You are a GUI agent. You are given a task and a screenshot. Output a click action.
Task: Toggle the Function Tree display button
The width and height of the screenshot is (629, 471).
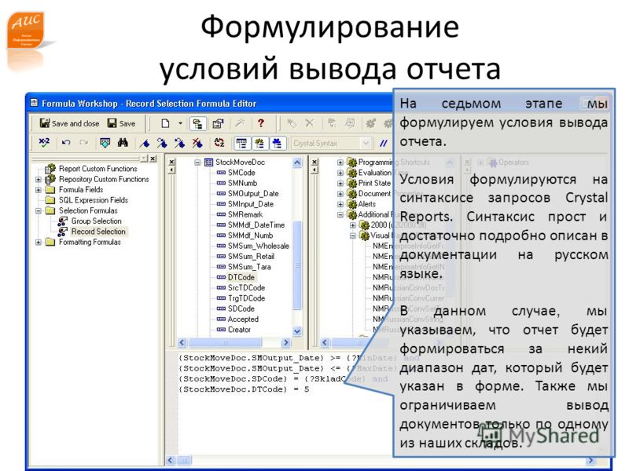pos(259,143)
